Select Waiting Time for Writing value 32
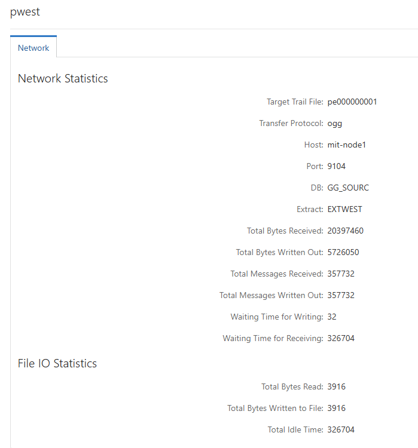 332,317
